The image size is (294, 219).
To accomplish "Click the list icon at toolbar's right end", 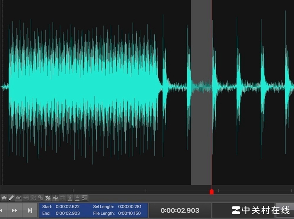I will click(x=85, y=198).
